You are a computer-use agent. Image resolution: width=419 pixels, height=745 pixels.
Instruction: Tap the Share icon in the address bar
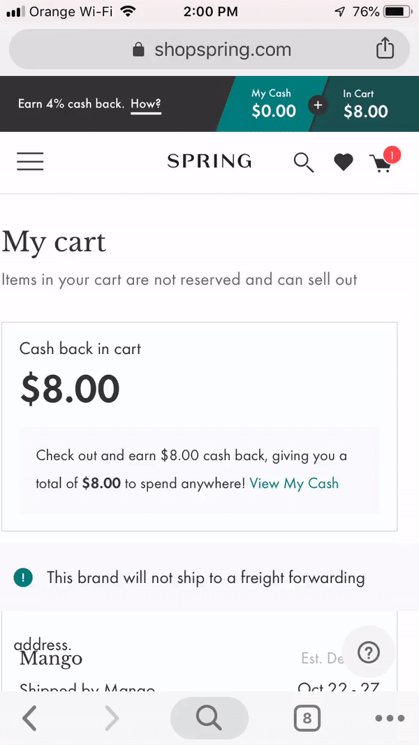(x=385, y=49)
